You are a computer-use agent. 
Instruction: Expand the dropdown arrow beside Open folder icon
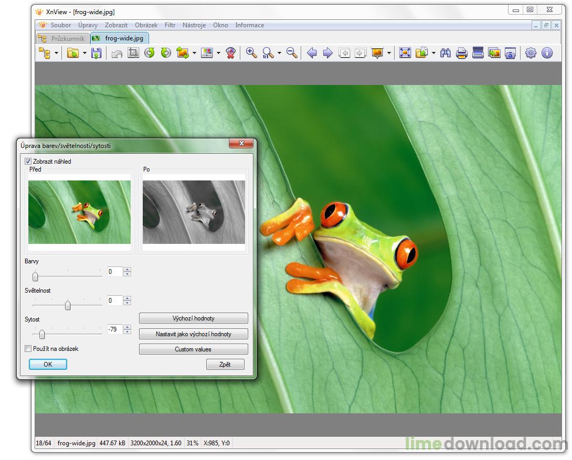click(84, 53)
